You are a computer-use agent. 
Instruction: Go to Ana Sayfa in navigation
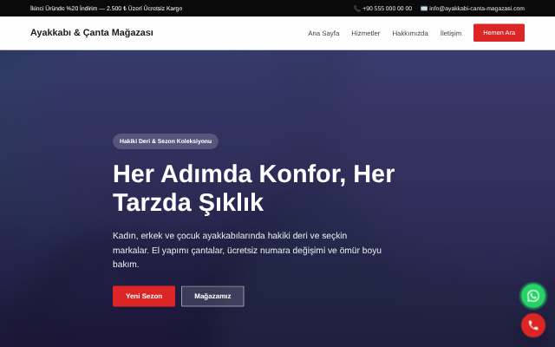tap(323, 33)
